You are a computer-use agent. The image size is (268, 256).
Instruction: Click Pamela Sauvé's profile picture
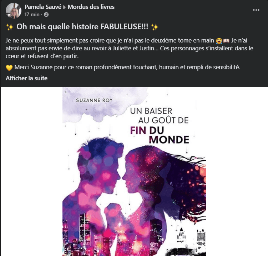click(14, 11)
